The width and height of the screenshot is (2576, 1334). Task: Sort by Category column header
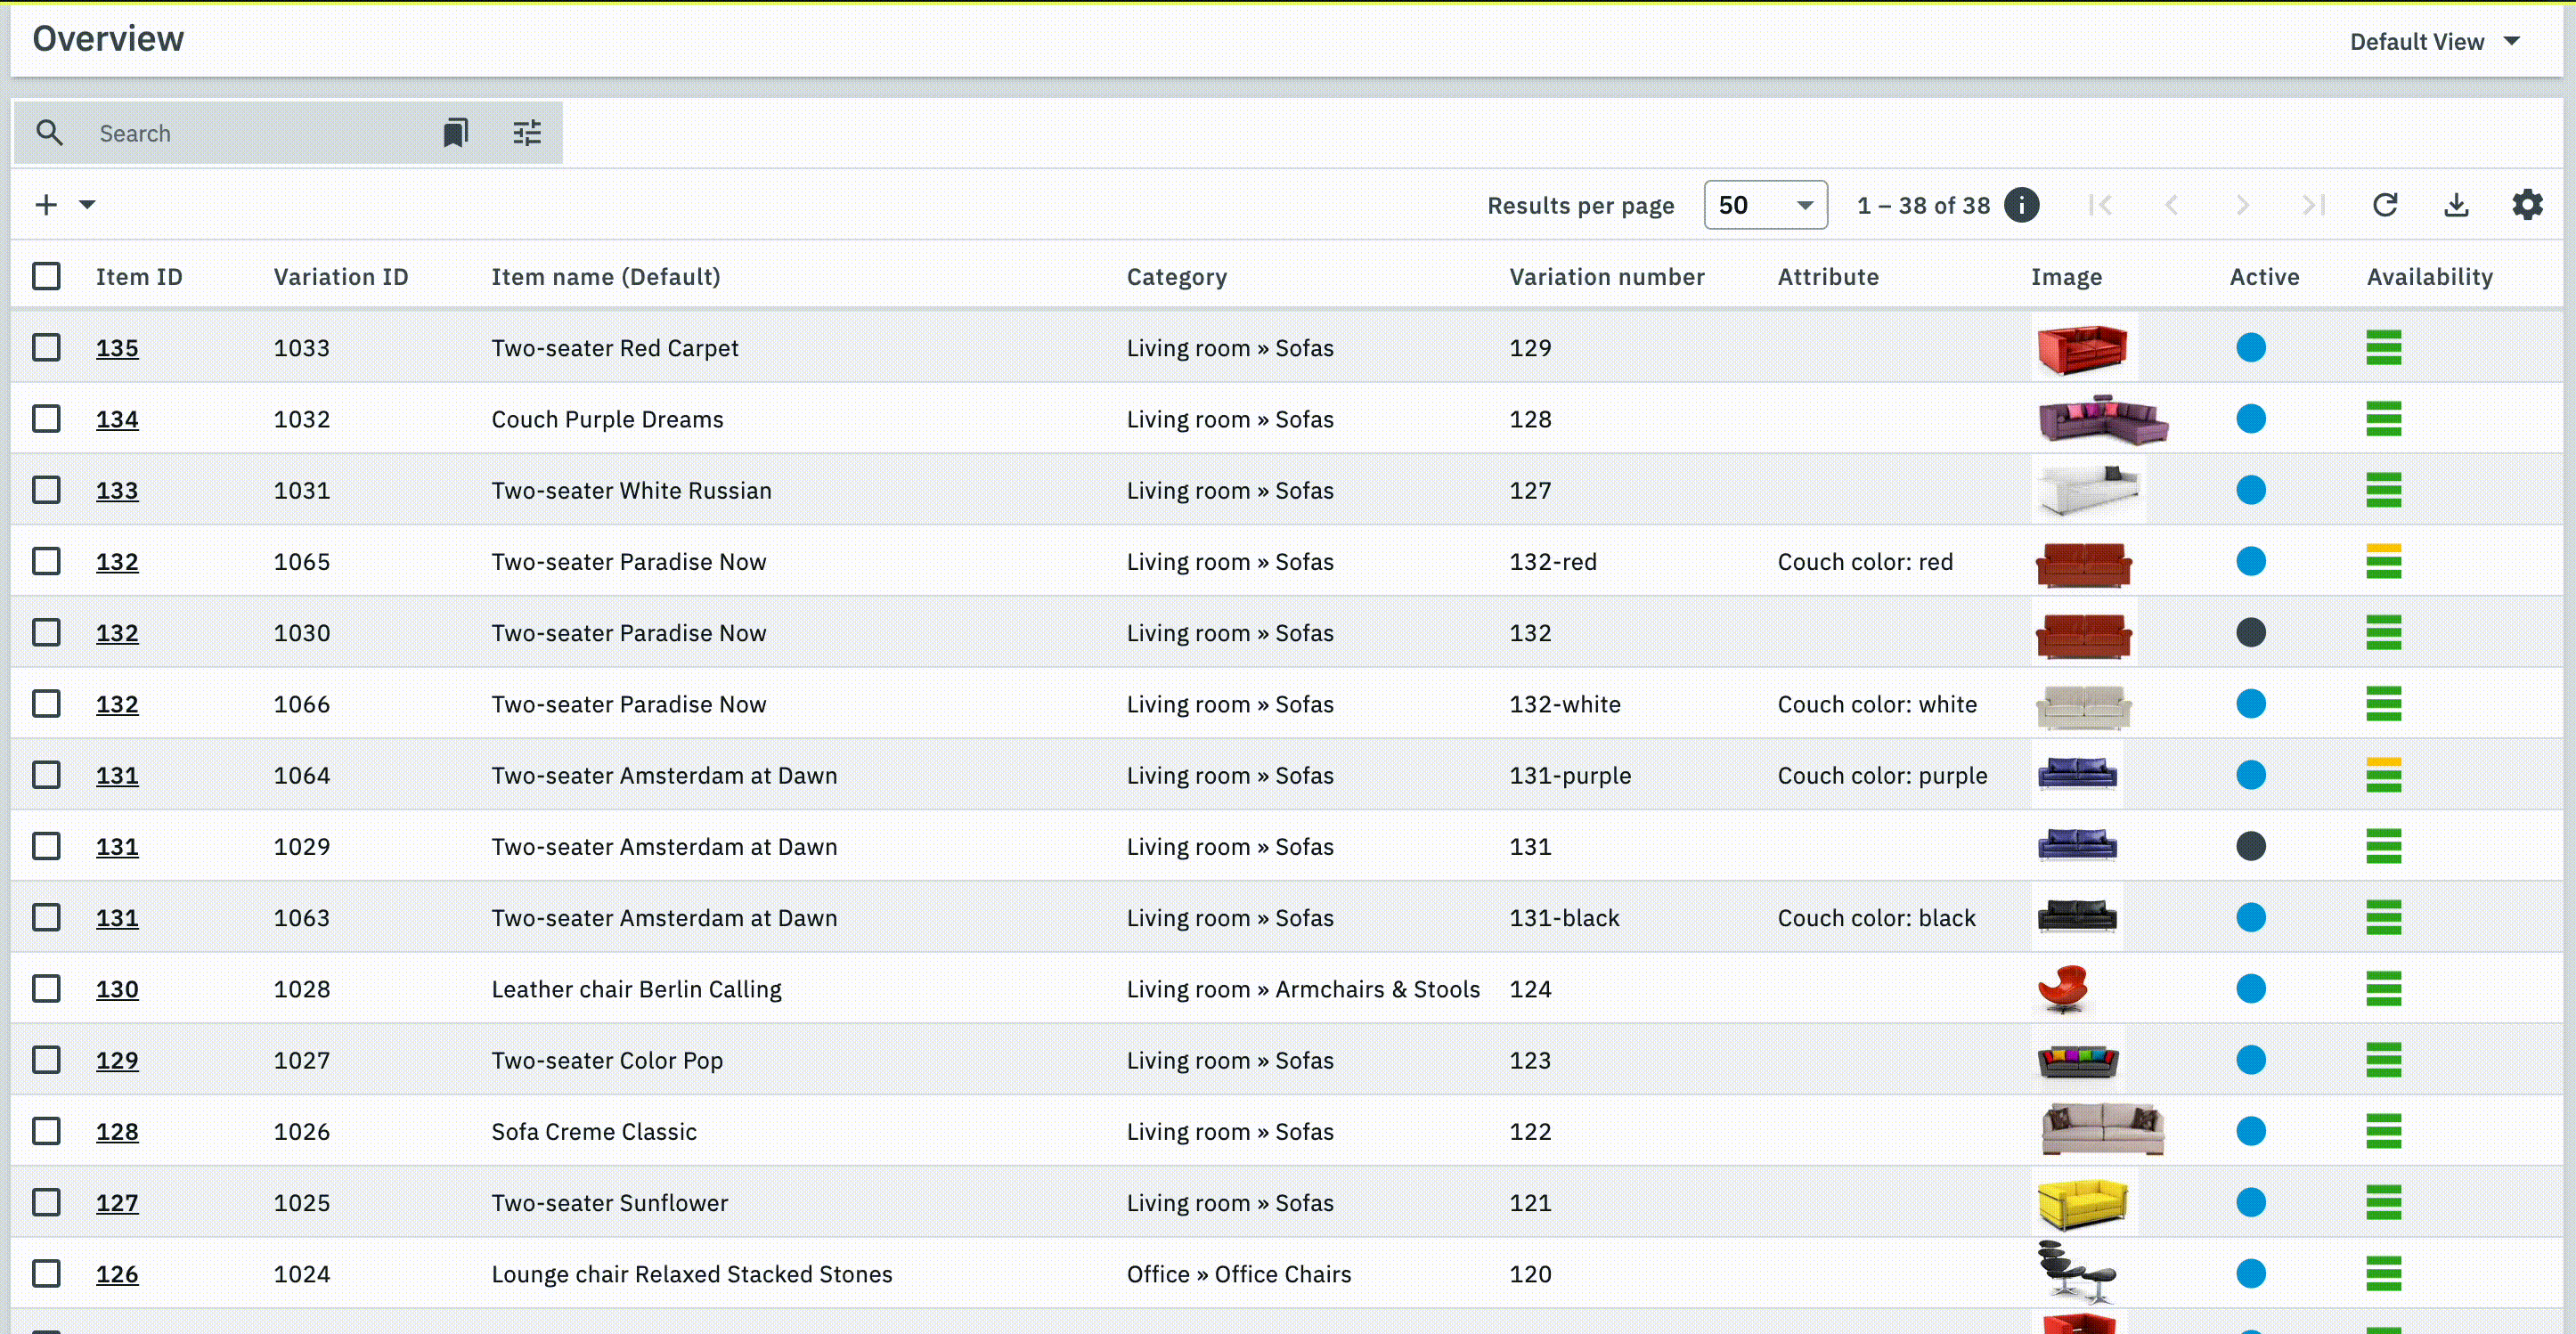pyautogui.click(x=1176, y=277)
